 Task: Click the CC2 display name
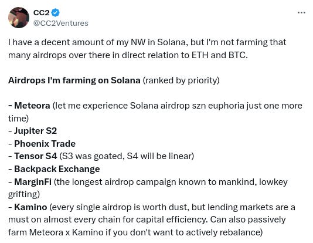click(41, 12)
